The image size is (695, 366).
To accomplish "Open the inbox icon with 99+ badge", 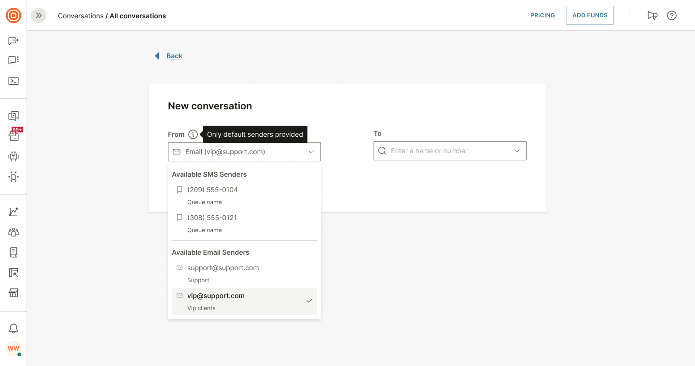I will (x=14, y=136).
